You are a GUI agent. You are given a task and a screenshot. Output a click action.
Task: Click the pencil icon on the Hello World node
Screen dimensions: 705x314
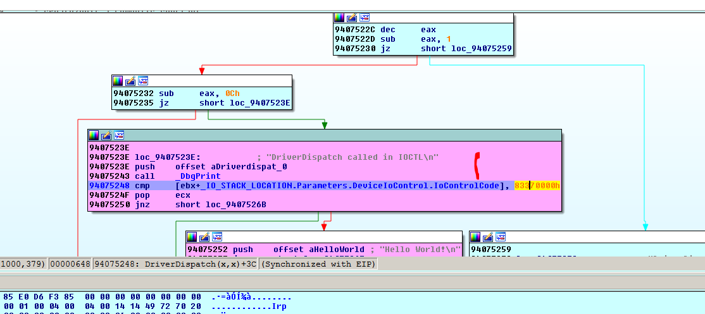click(204, 237)
